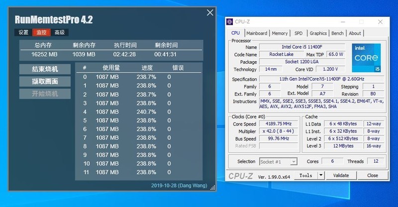The width and height of the screenshot is (398, 207).
Task: Click the 2019-10-28 (Dang Wang) credit text
Action: click(x=179, y=186)
